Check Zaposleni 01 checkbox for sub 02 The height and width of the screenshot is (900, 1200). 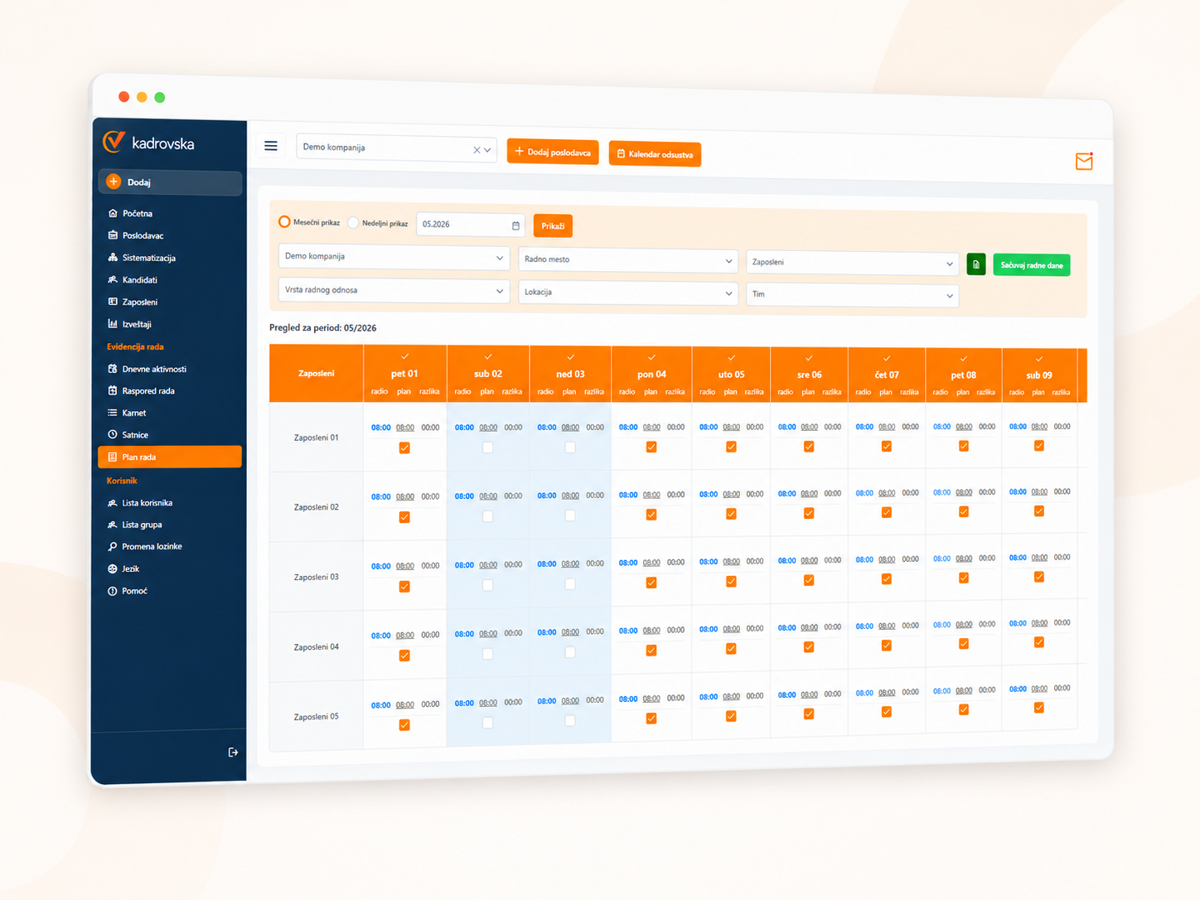click(x=488, y=448)
